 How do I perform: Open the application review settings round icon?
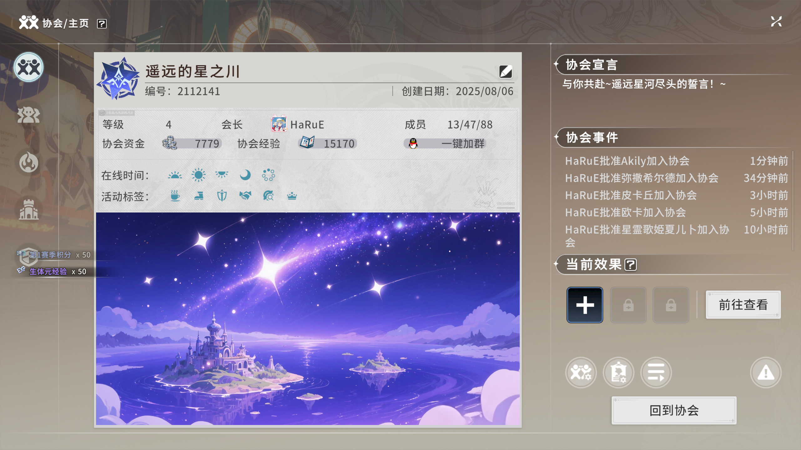(x=618, y=372)
